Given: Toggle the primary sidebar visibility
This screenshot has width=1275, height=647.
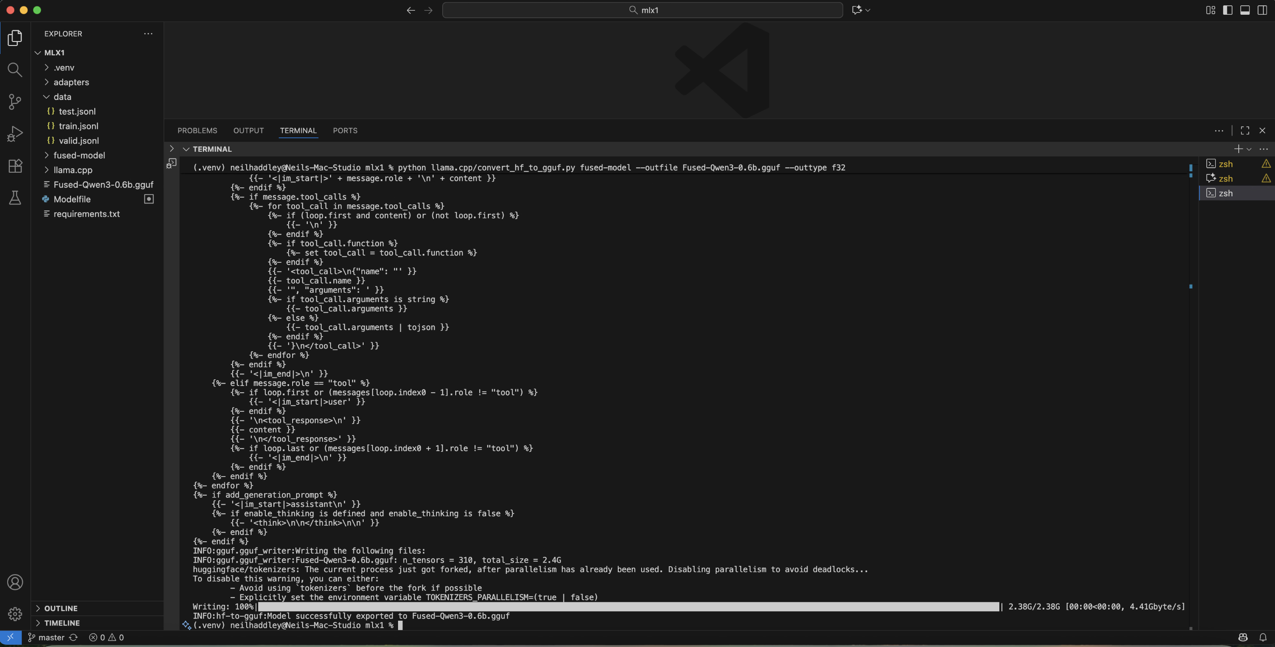Looking at the screenshot, I should [x=1228, y=10].
